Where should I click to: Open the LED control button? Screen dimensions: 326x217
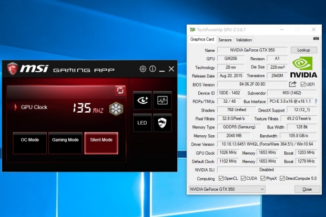click(x=142, y=123)
